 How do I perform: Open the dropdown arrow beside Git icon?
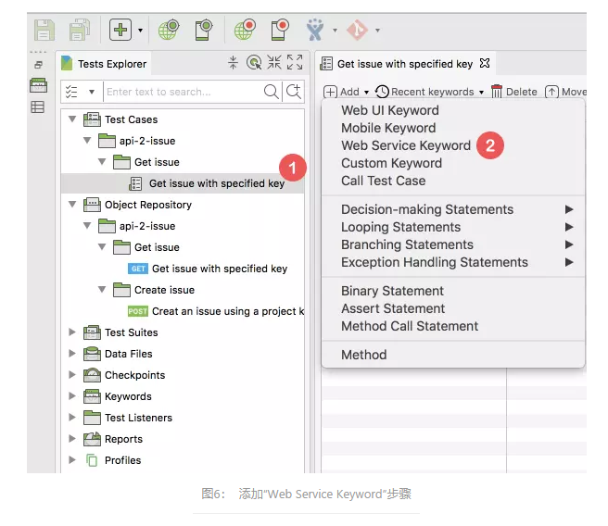[x=377, y=30]
